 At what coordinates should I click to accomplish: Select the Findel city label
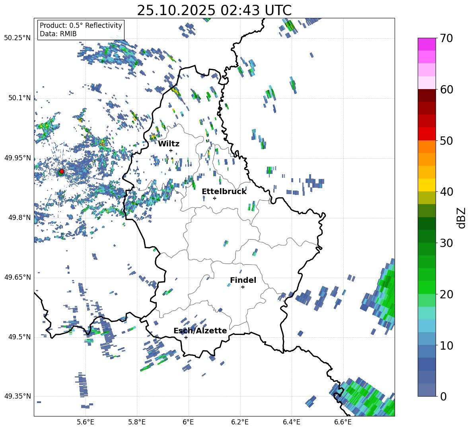pos(243,280)
